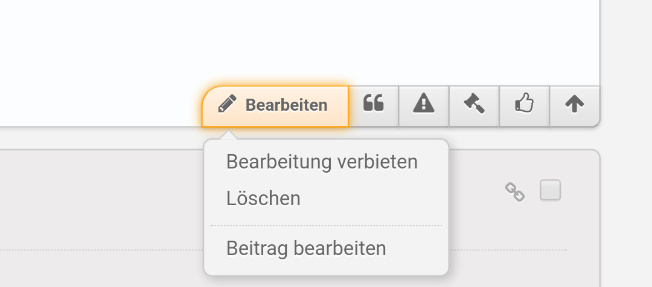Jump to top with up arrow icon

click(x=574, y=104)
